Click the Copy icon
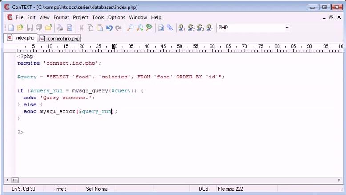 tap(90, 28)
